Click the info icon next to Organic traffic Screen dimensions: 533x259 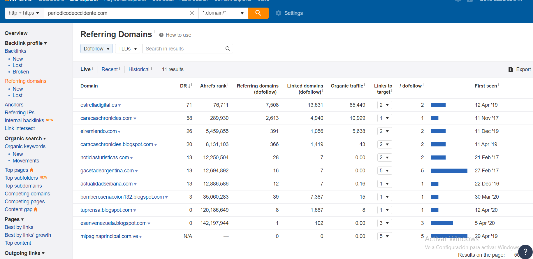point(365,85)
